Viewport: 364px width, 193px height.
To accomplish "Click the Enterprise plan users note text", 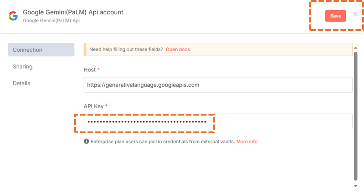I will pyautogui.click(x=163, y=142).
